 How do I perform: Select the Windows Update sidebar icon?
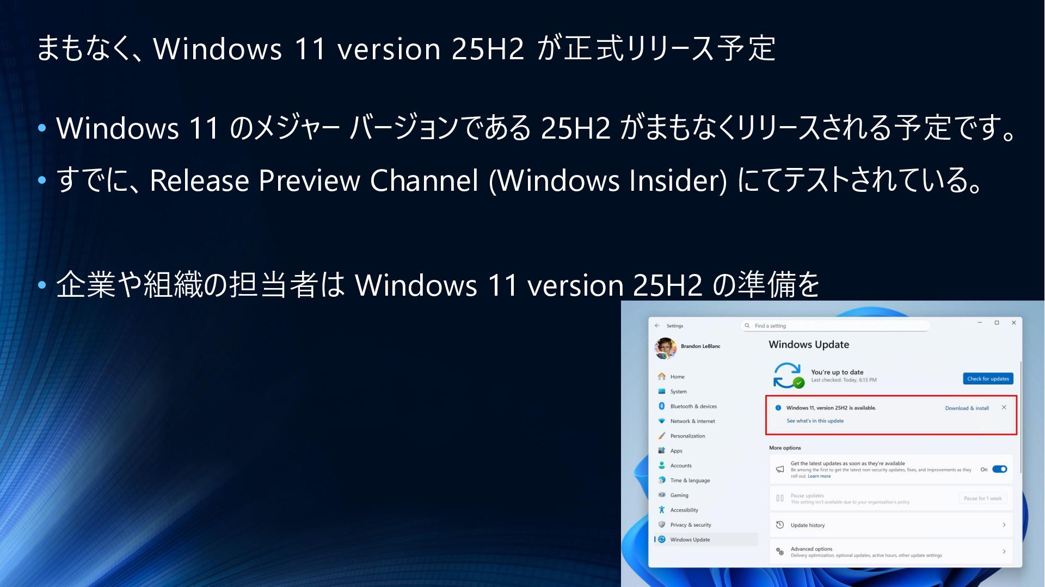tap(662, 540)
